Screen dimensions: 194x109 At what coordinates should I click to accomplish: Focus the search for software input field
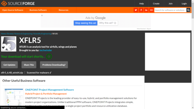[x=170, y=10]
